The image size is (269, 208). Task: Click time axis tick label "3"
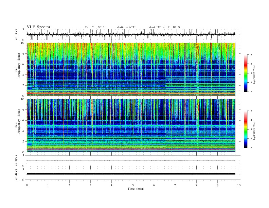[90, 185]
